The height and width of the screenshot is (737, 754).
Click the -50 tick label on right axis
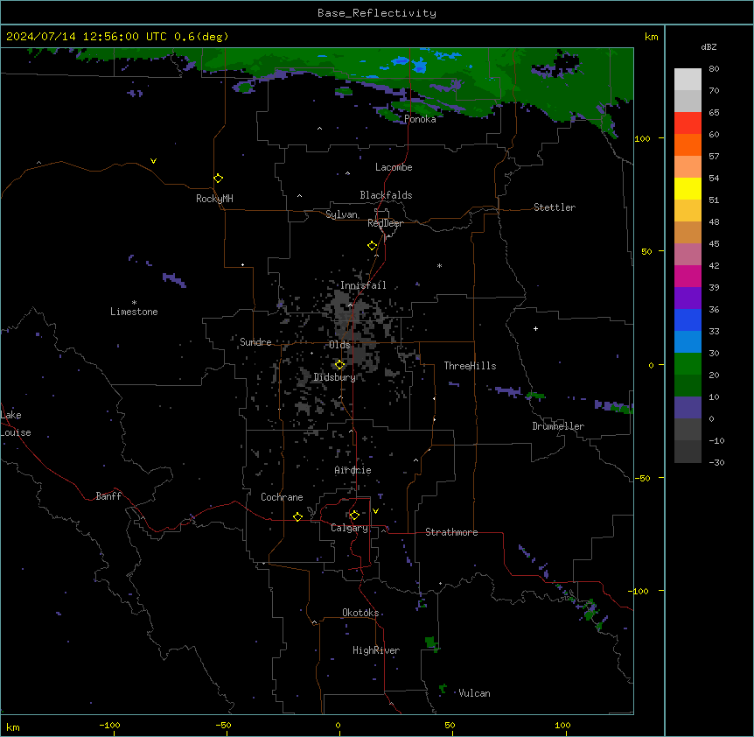[x=642, y=478]
